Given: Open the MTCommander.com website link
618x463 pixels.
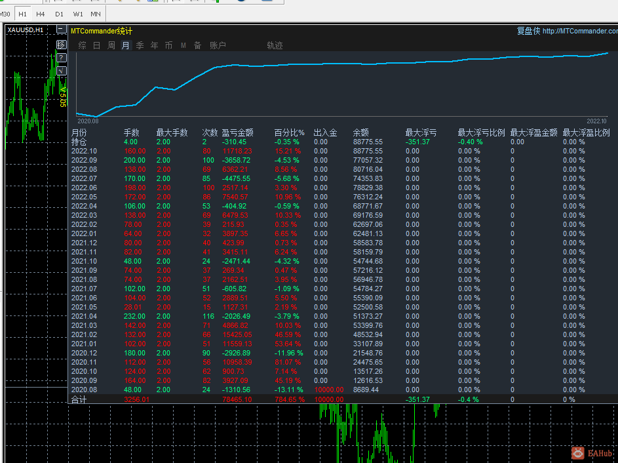Looking at the screenshot, I should point(580,31).
